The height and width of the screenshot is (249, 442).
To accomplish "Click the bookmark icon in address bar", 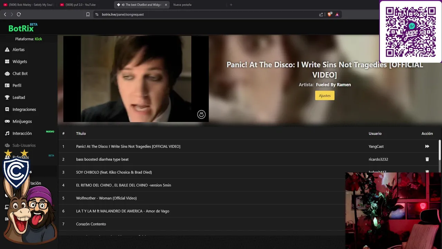I will [x=88, y=15].
